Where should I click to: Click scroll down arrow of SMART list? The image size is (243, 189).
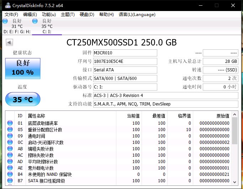click(234, 182)
